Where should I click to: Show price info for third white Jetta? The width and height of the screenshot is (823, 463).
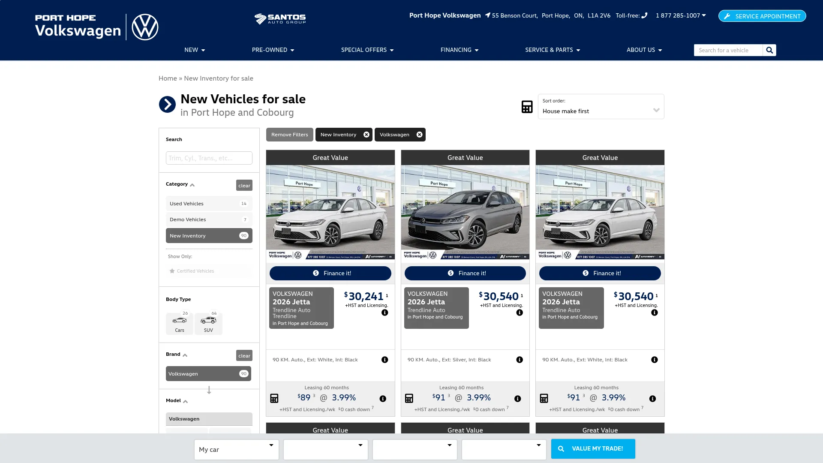click(655, 313)
